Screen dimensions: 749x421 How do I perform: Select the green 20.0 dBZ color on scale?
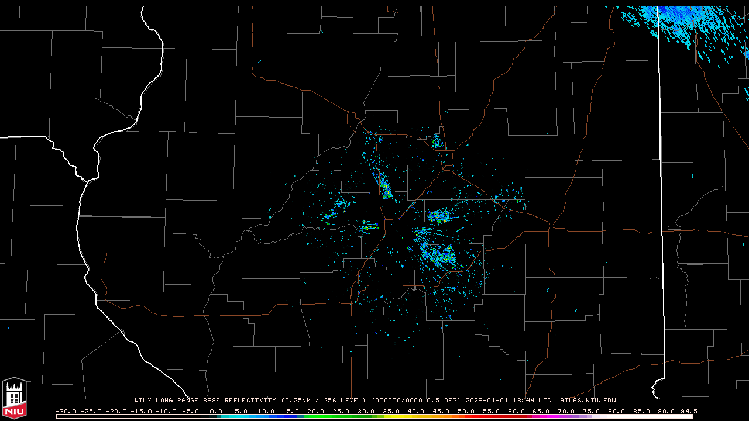pyautogui.click(x=316, y=416)
